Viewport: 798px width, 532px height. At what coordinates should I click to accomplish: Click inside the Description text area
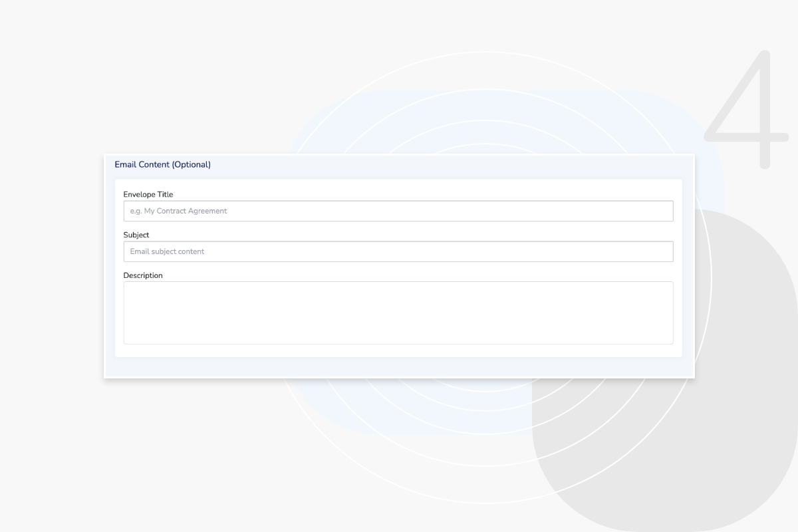point(398,313)
